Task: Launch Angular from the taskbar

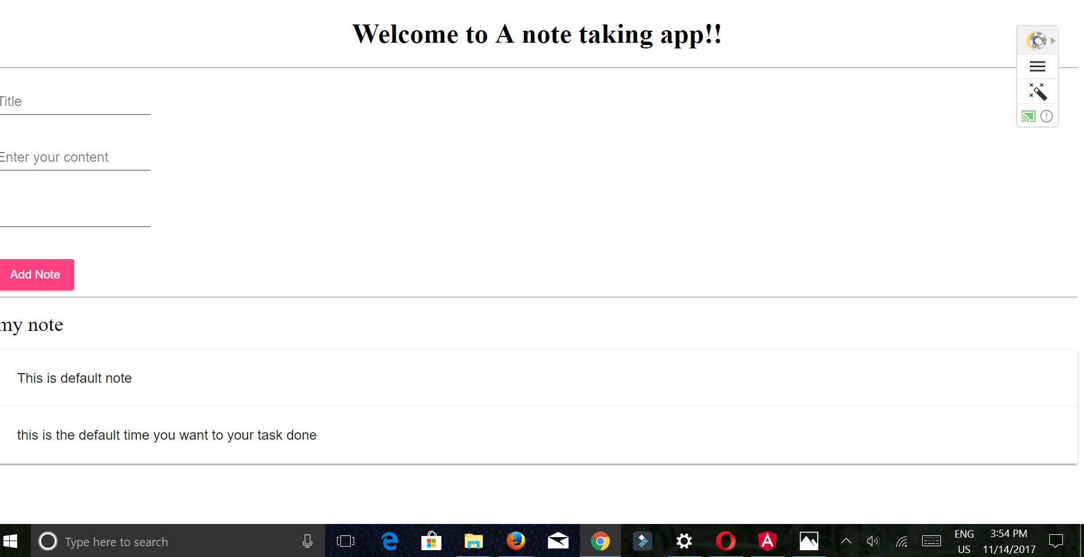Action: [767, 541]
